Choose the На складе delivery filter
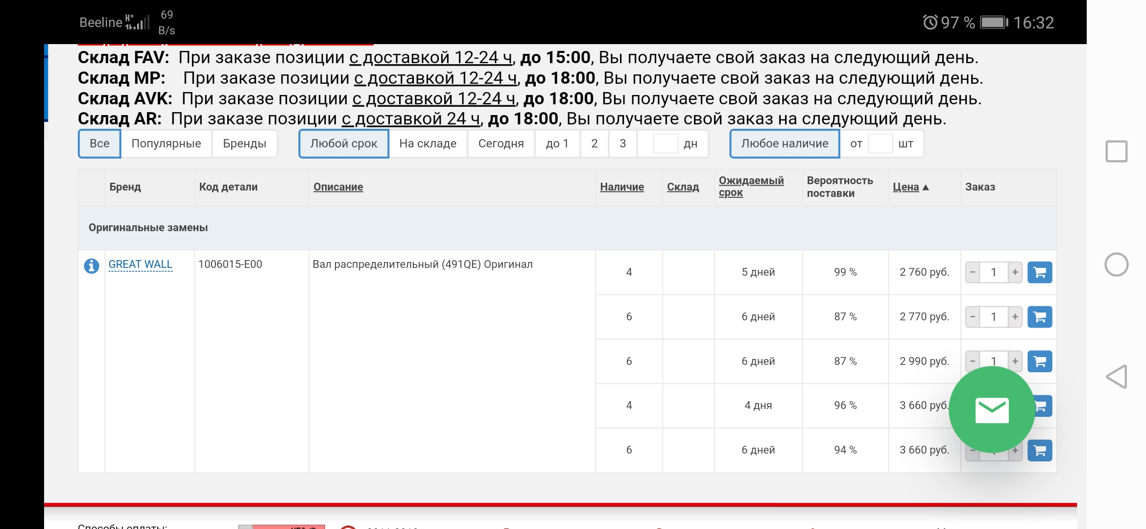Viewport: 1146px width, 529px height. 428,144
